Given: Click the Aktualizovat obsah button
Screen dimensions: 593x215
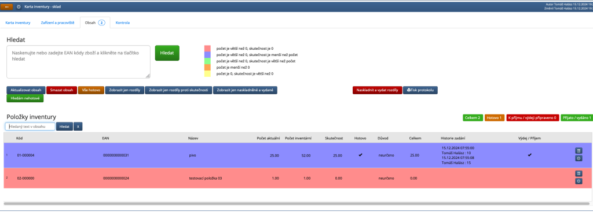Looking at the screenshot, I should point(25,90).
